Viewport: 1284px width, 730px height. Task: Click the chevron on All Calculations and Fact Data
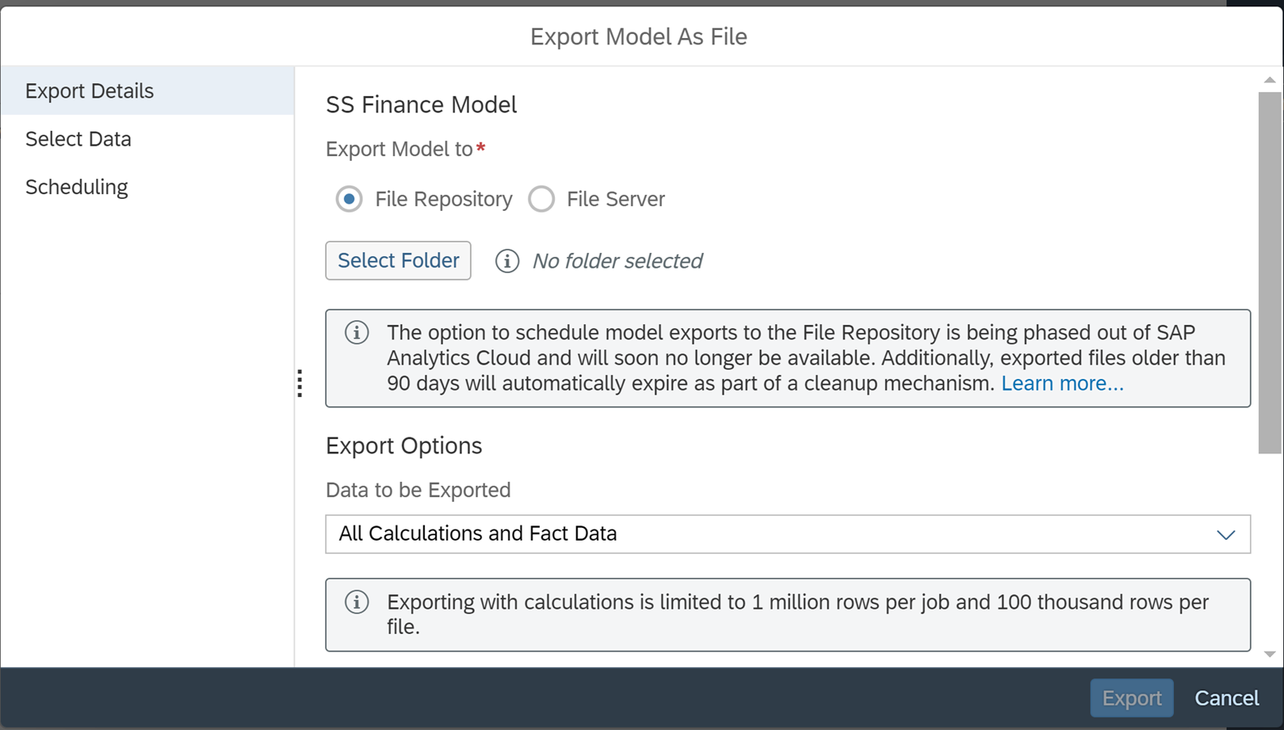[1225, 534]
